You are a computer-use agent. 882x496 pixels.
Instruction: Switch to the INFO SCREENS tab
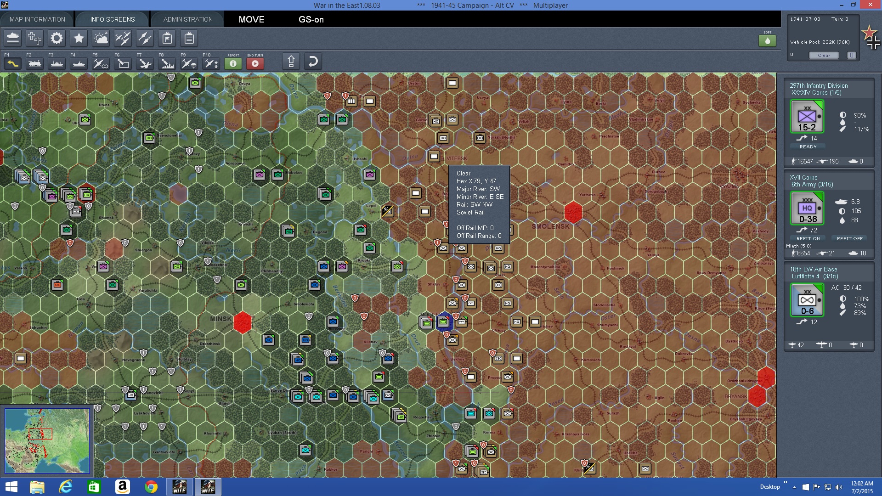(113, 19)
